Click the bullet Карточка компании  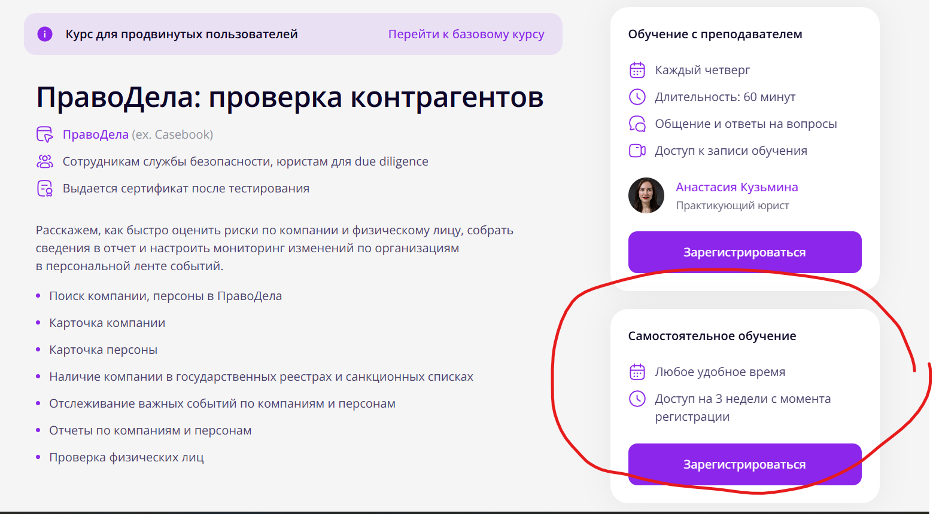point(107,323)
